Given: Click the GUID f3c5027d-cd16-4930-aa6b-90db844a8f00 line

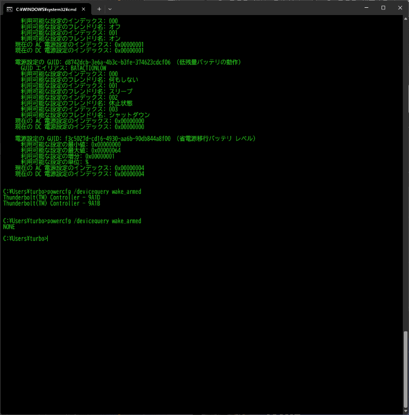Looking at the screenshot, I should click(x=135, y=139).
